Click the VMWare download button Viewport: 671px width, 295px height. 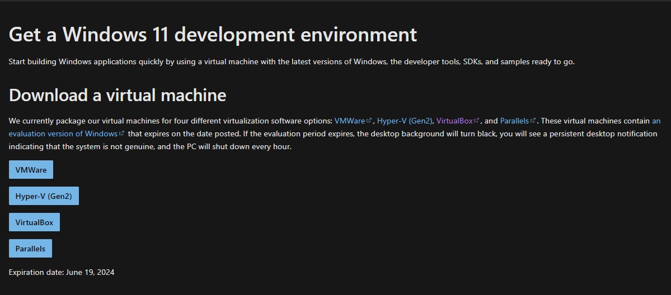(x=31, y=170)
